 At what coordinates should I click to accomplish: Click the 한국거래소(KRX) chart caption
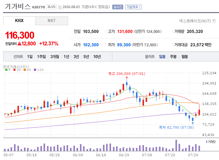point(16,67)
